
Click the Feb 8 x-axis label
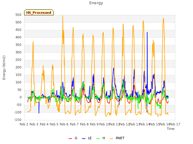pos(84,124)
